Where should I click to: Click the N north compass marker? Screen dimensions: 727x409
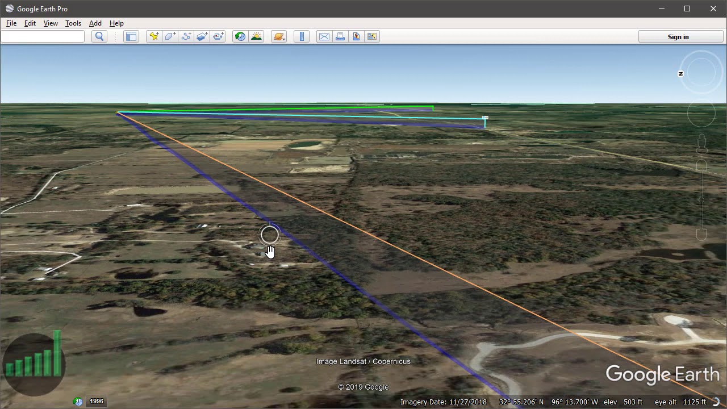[680, 74]
